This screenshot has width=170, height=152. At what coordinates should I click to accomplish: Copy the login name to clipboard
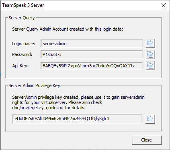click(150, 44)
